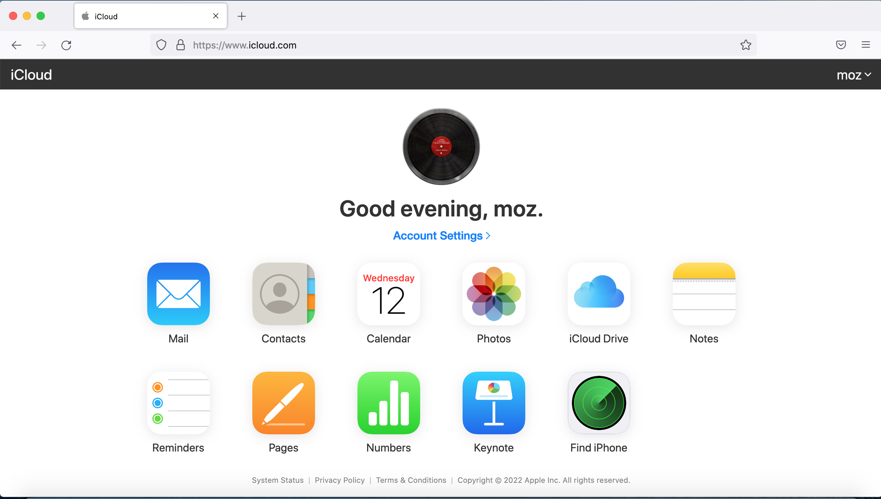
Task: Open the Keynote app
Action: pyautogui.click(x=493, y=403)
